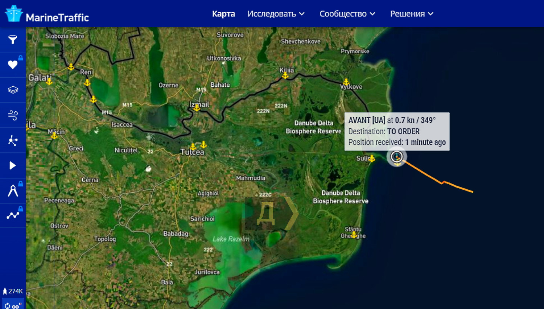Expand the Исследовать dropdown

[x=276, y=14]
